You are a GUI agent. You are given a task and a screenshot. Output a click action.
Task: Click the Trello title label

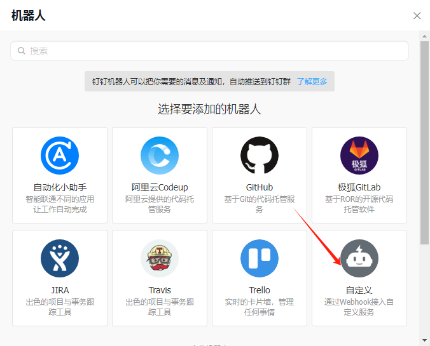[260, 290]
